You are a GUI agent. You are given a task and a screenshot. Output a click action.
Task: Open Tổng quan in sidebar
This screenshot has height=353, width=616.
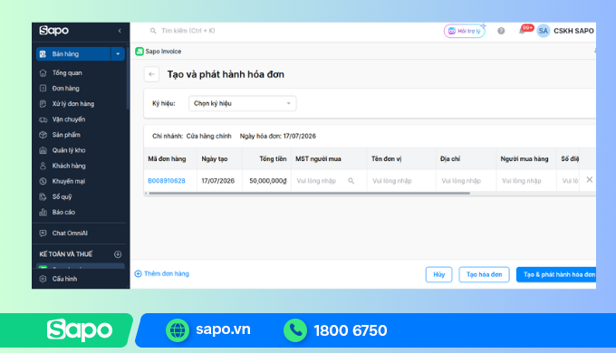pyautogui.click(x=67, y=72)
